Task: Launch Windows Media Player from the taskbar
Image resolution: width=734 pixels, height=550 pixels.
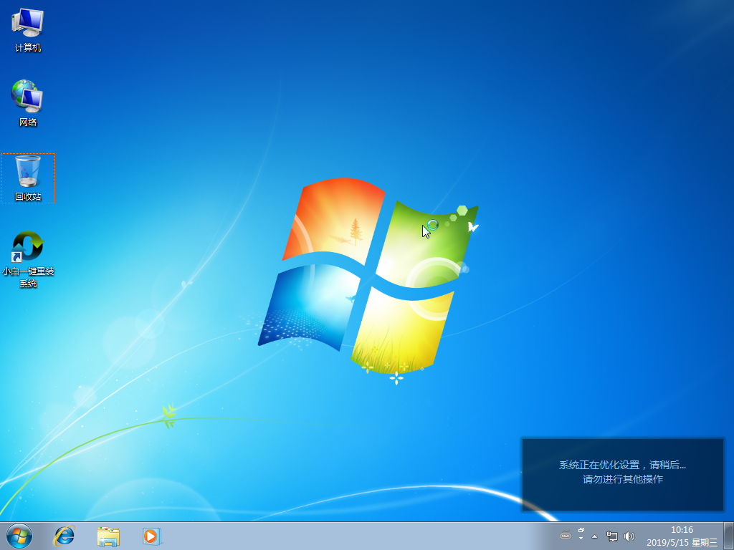Action: [151, 536]
